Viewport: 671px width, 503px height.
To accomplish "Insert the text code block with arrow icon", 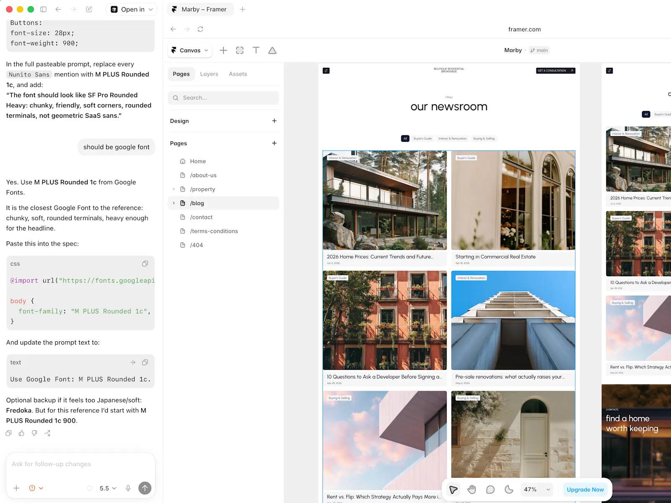I will pos(133,362).
